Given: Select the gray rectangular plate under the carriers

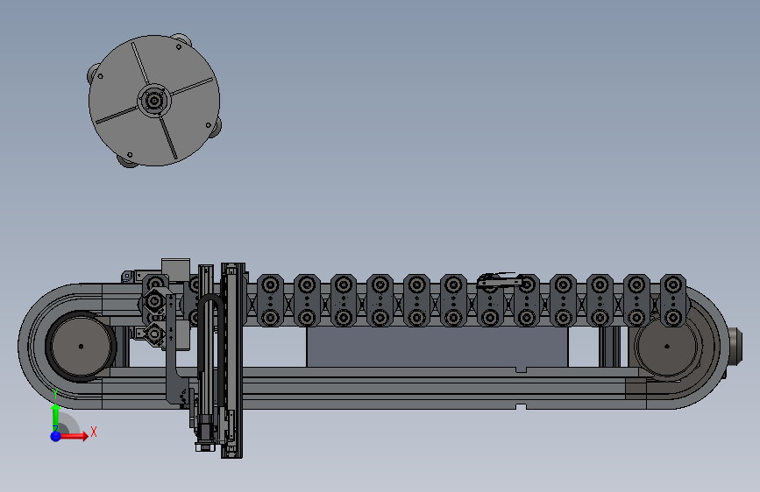Looking at the screenshot, I should click(x=437, y=347).
